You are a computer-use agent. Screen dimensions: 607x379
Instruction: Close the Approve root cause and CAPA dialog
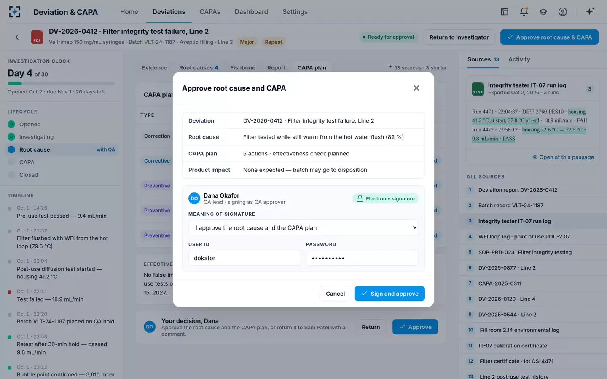pyautogui.click(x=416, y=88)
